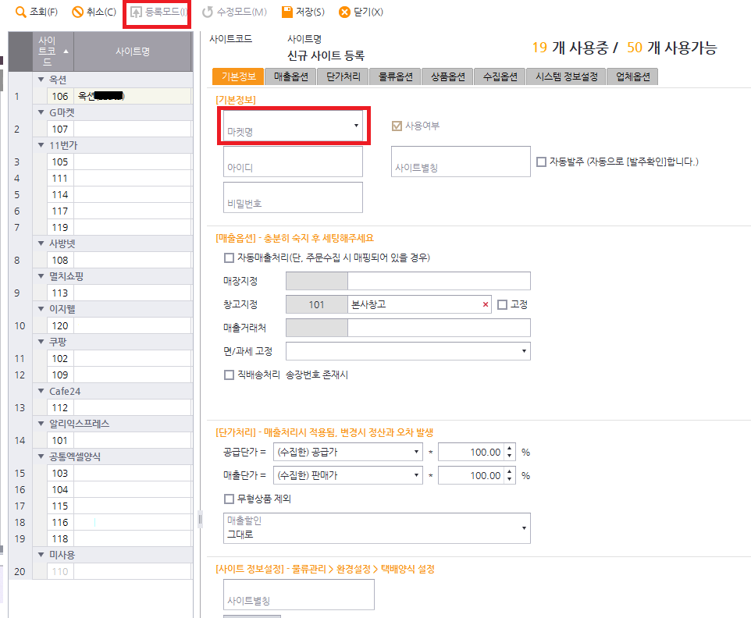Collapse the 11번가 group in site list
This screenshot has width=751, height=618.
[x=41, y=145]
